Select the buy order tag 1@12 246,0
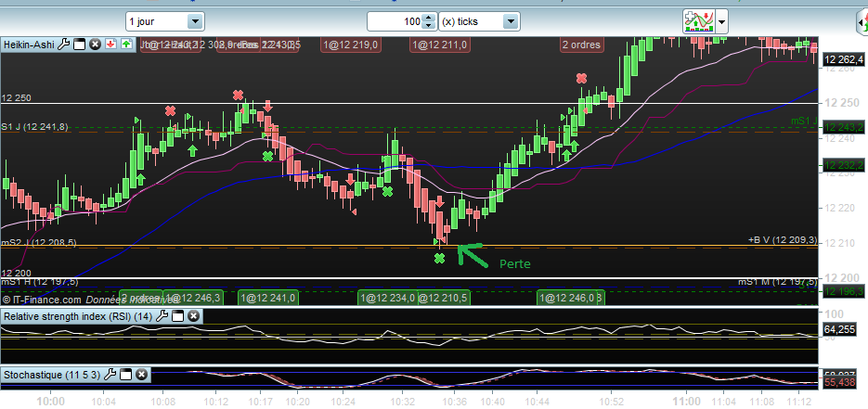The image size is (868, 409). (x=569, y=298)
